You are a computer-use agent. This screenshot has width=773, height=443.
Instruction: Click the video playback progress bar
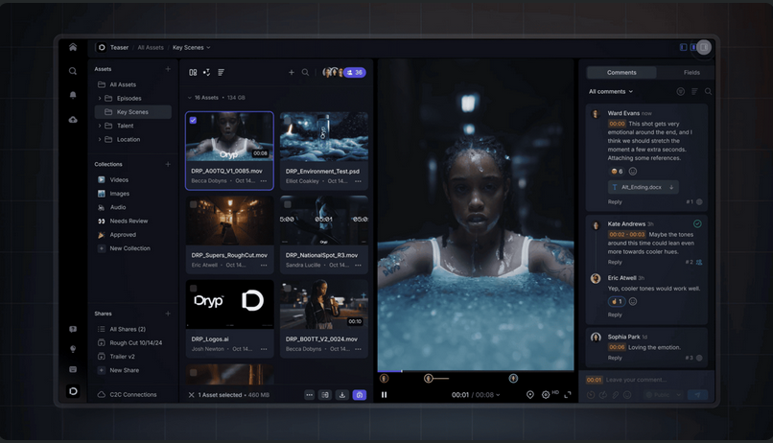[477, 371]
